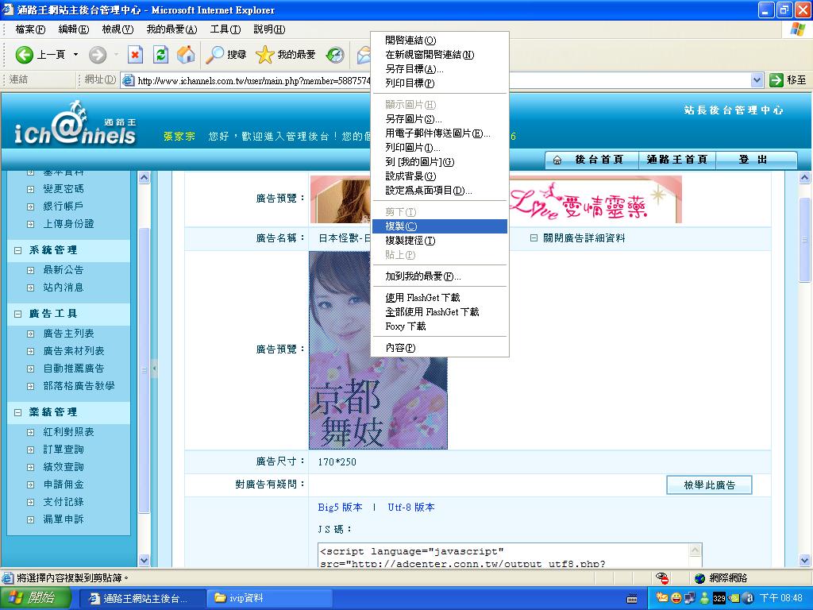Open 廣告素材列表 in sidebar
The image size is (813, 610).
point(74,351)
